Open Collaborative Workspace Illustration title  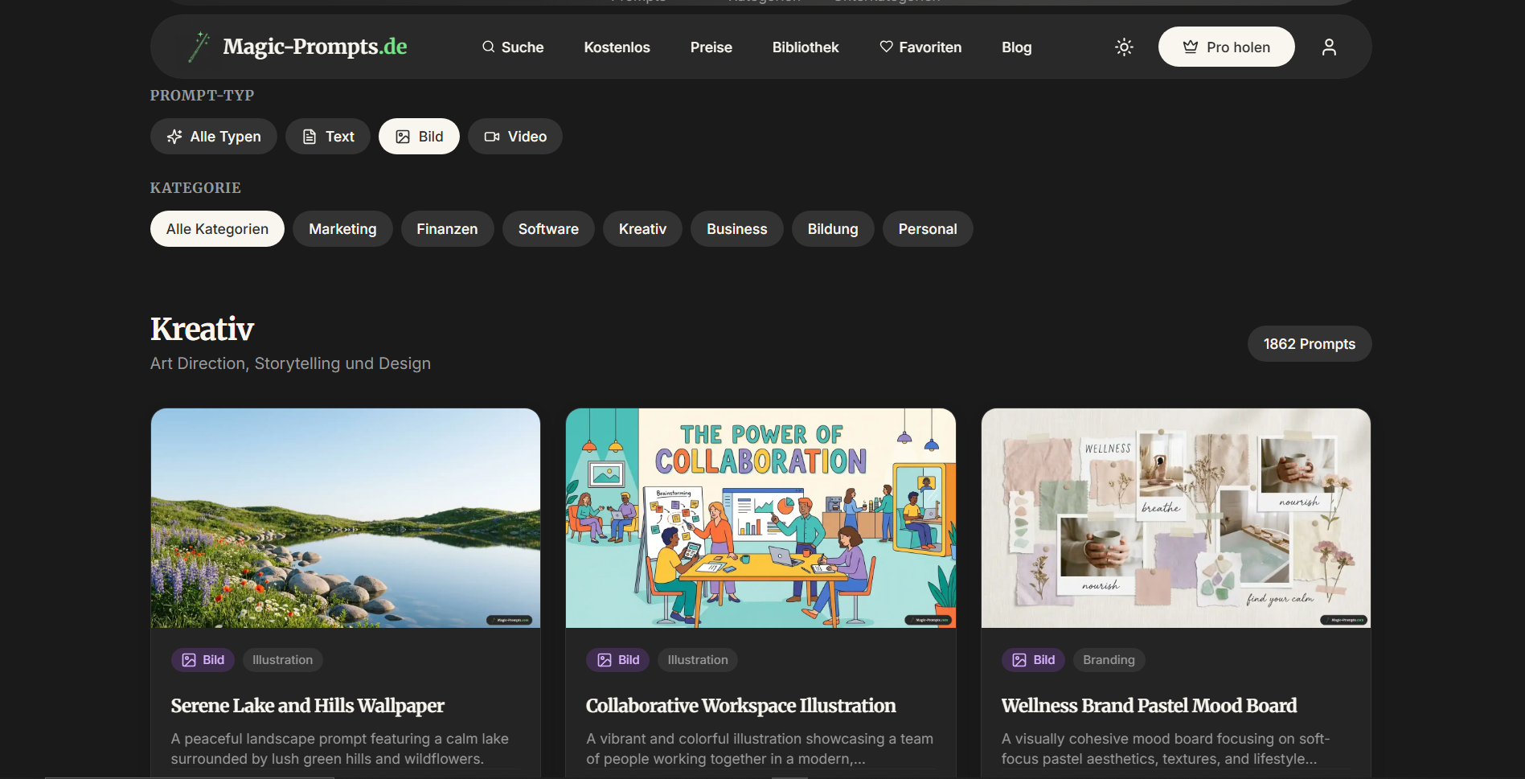click(x=740, y=706)
